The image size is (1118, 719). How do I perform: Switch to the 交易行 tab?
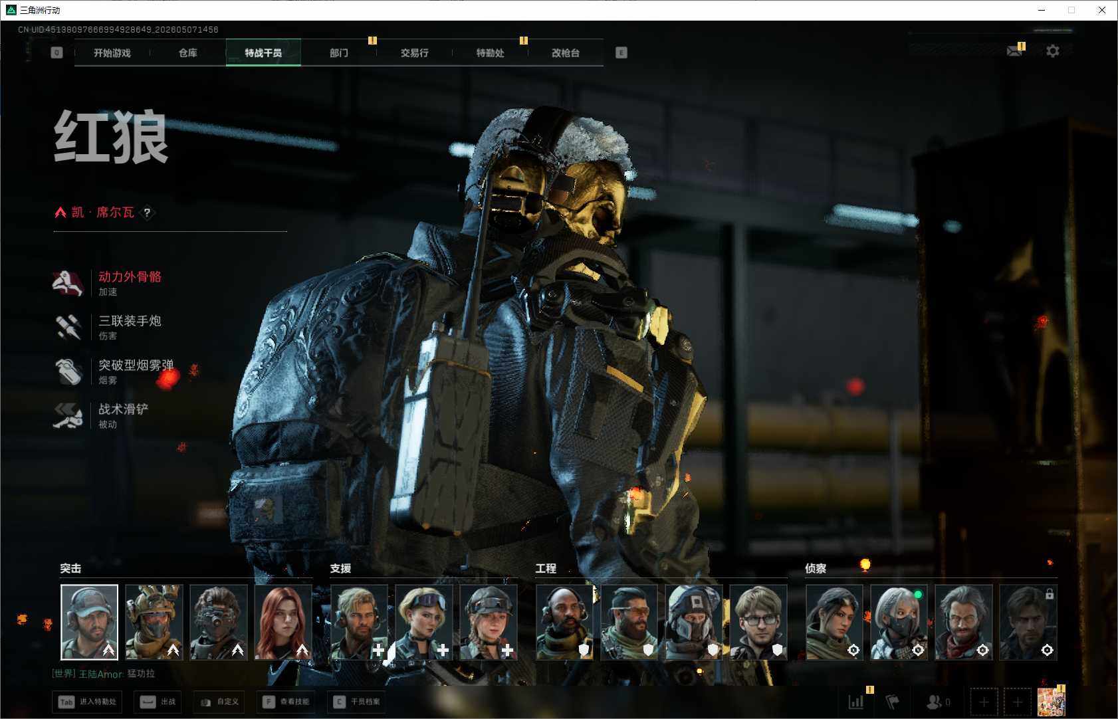coord(415,52)
